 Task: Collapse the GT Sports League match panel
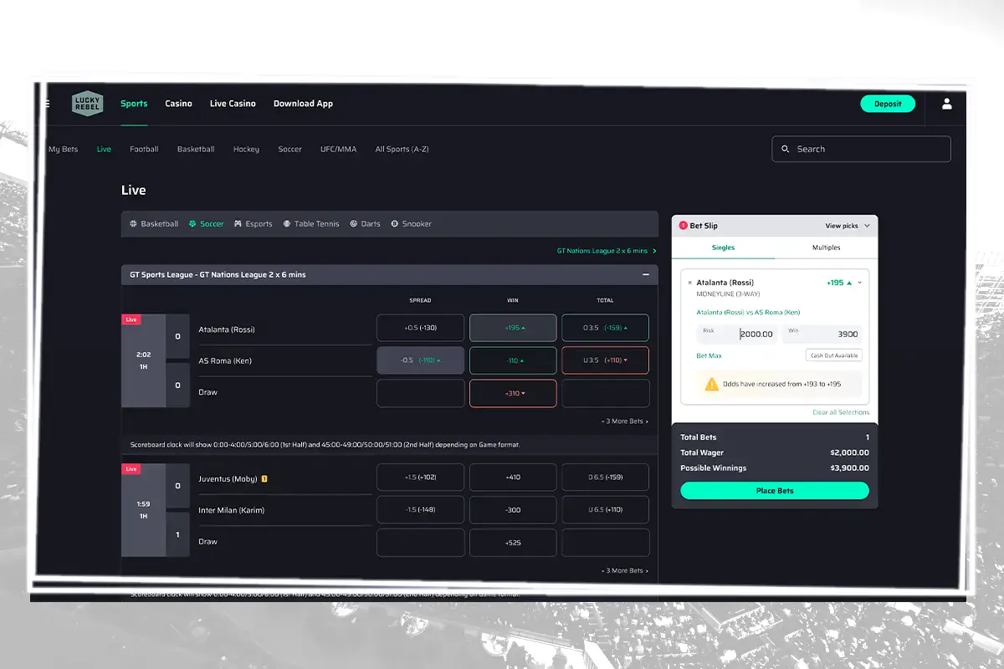pos(645,274)
